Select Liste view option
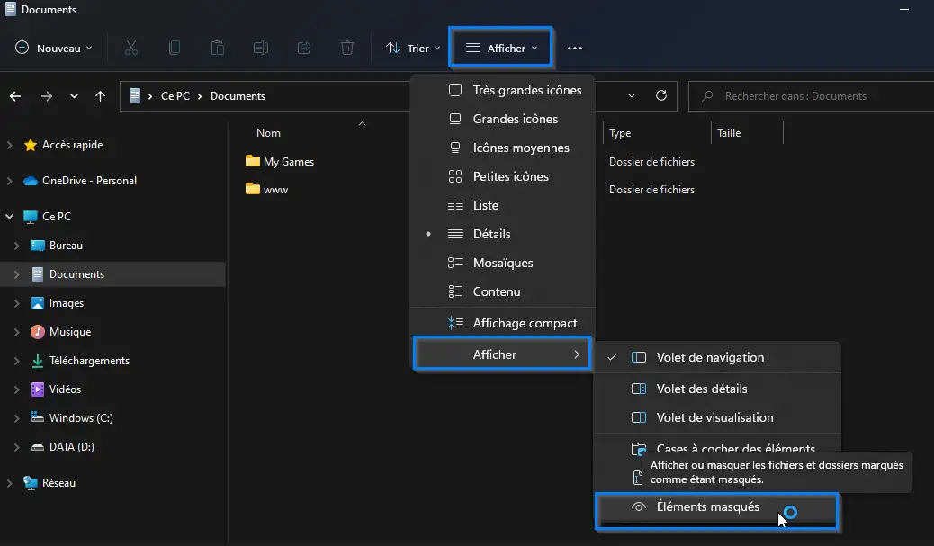The width and height of the screenshot is (934, 546). pyautogui.click(x=503, y=205)
